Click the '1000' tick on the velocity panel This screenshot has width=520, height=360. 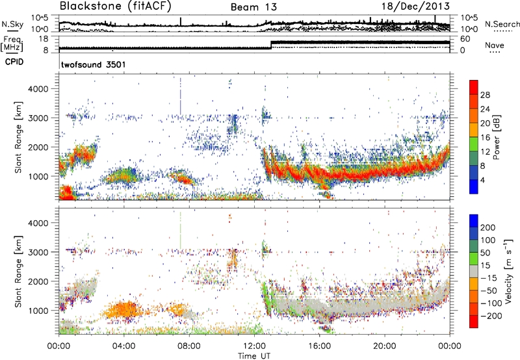38,311
